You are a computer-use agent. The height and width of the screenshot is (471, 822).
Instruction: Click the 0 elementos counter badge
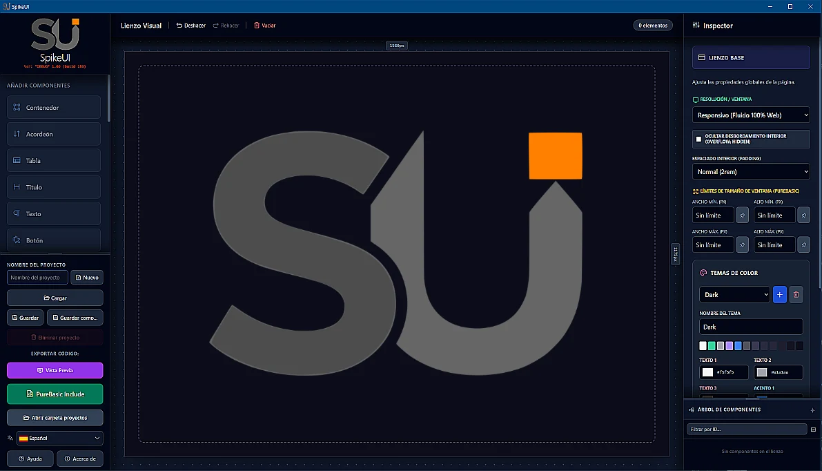tap(653, 25)
